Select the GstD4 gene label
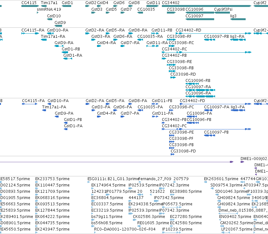Viewport: 268px width, 234px height. pos(103,3)
